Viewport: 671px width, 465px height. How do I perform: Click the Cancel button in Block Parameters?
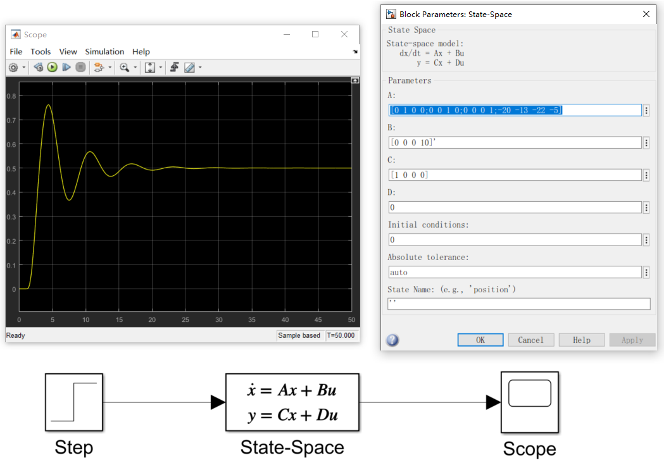pos(530,340)
